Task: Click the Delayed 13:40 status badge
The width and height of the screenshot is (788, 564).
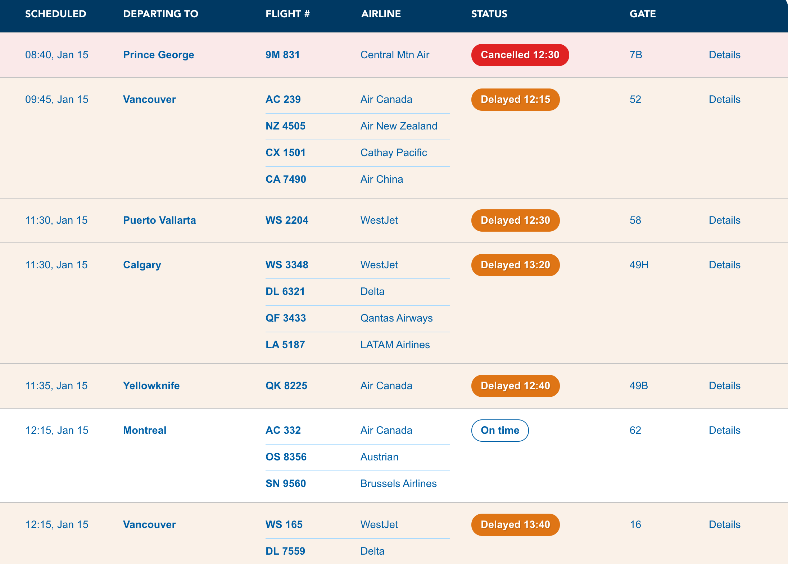Action: (x=515, y=524)
